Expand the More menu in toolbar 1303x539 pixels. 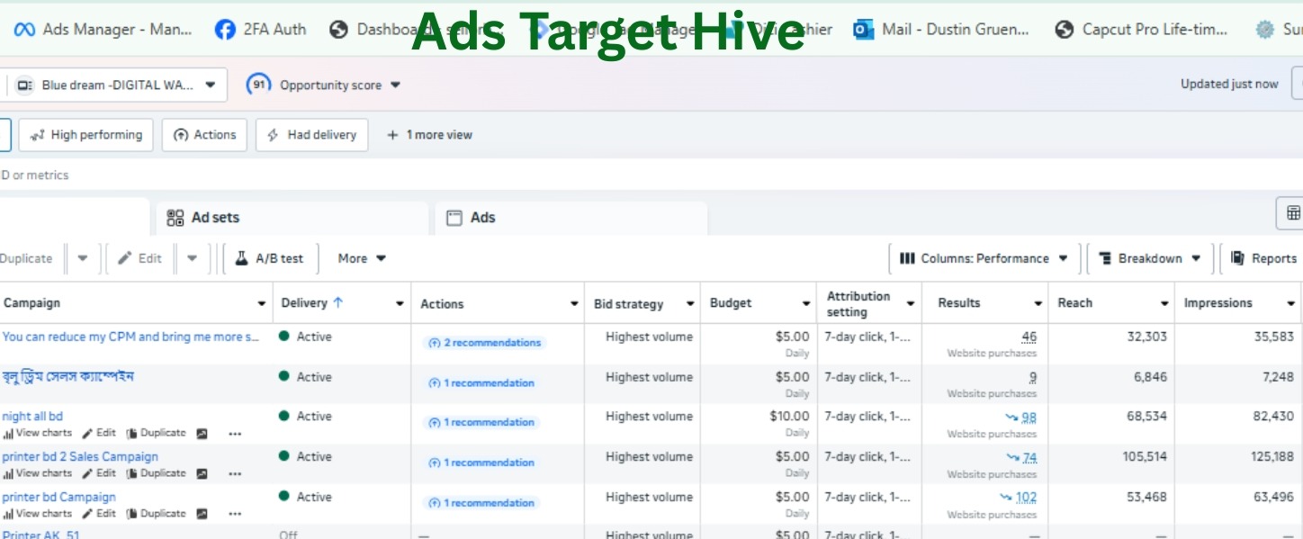pos(362,258)
